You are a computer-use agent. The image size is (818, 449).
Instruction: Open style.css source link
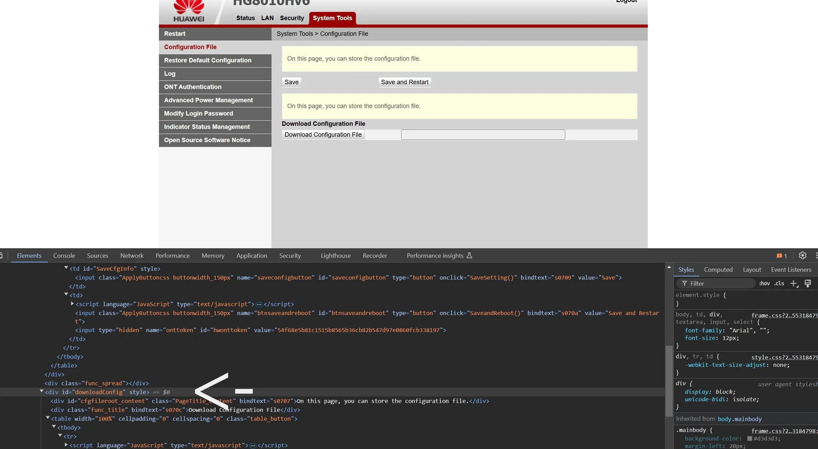784,357
